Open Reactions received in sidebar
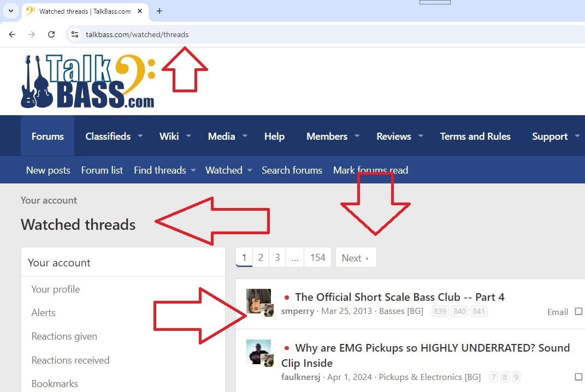585x392 pixels. point(70,360)
